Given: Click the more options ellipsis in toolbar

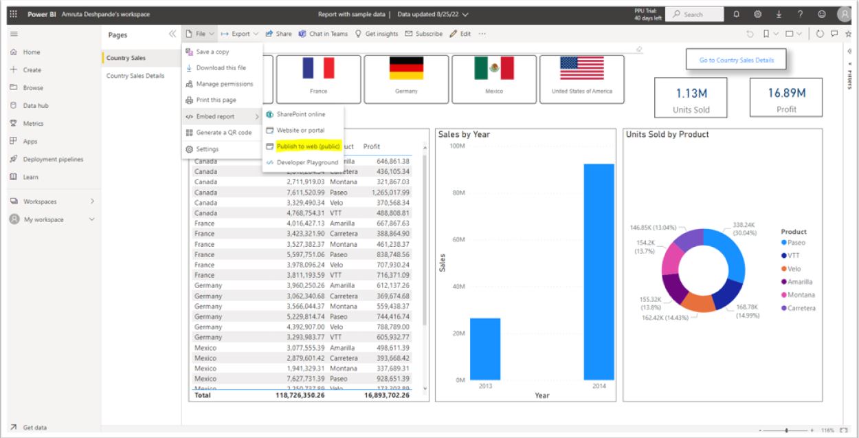Looking at the screenshot, I should pos(482,34).
